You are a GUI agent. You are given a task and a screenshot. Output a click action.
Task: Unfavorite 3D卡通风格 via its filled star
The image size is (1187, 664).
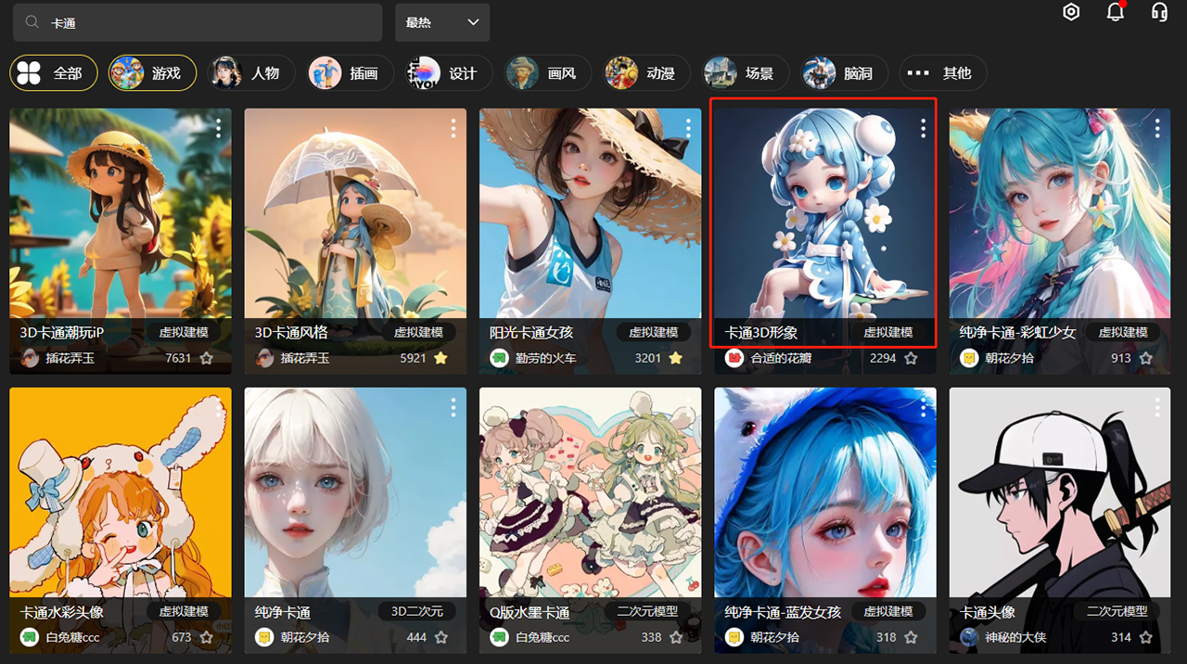click(x=440, y=358)
